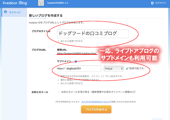Click the subdomain dogfood101 input field
170x120 pixels.
click(83, 68)
